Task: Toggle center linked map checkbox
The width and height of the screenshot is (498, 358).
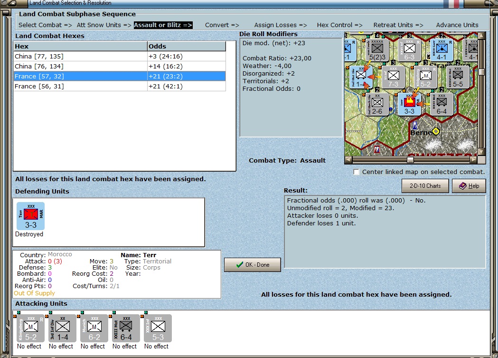Action: [x=357, y=172]
